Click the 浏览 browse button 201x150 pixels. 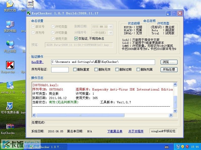click(169, 62)
